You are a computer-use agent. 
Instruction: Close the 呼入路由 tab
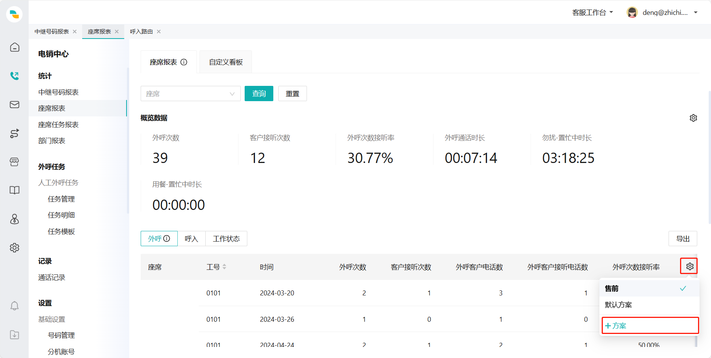tap(159, 32)
